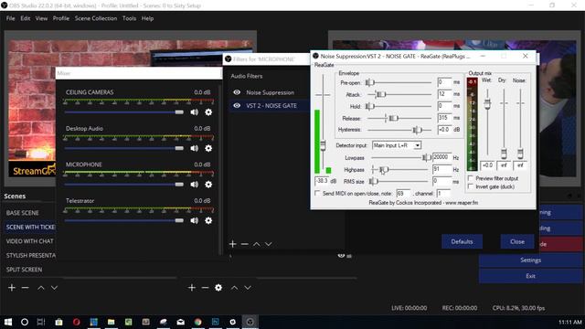The width and height of the screenshot is (585, 329).
Task: Open the Edit menu
Action: (x=26, y=18)
